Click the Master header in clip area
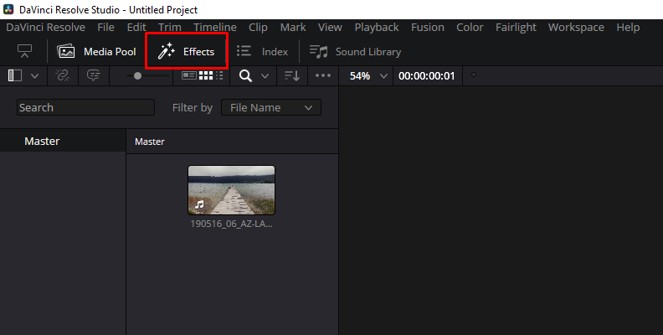The width and height of the screenshot is (663, 335). (150, 142)
